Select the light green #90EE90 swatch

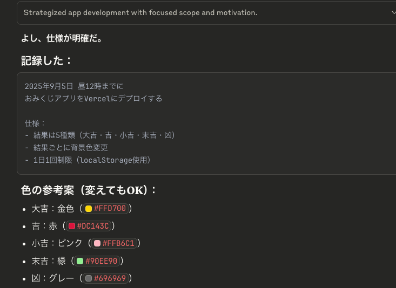[x=80, y=261]
